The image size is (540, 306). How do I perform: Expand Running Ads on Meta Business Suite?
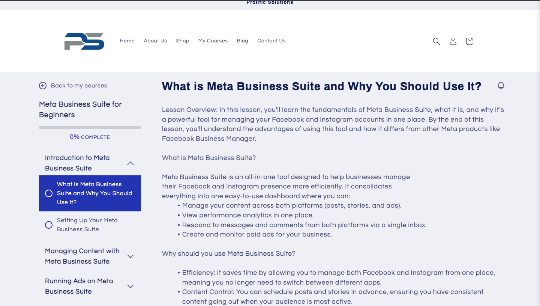(x=130, y=286)
